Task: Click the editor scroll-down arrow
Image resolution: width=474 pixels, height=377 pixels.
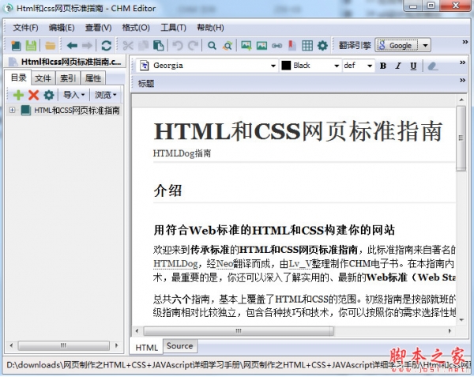Action: [461, 320]
